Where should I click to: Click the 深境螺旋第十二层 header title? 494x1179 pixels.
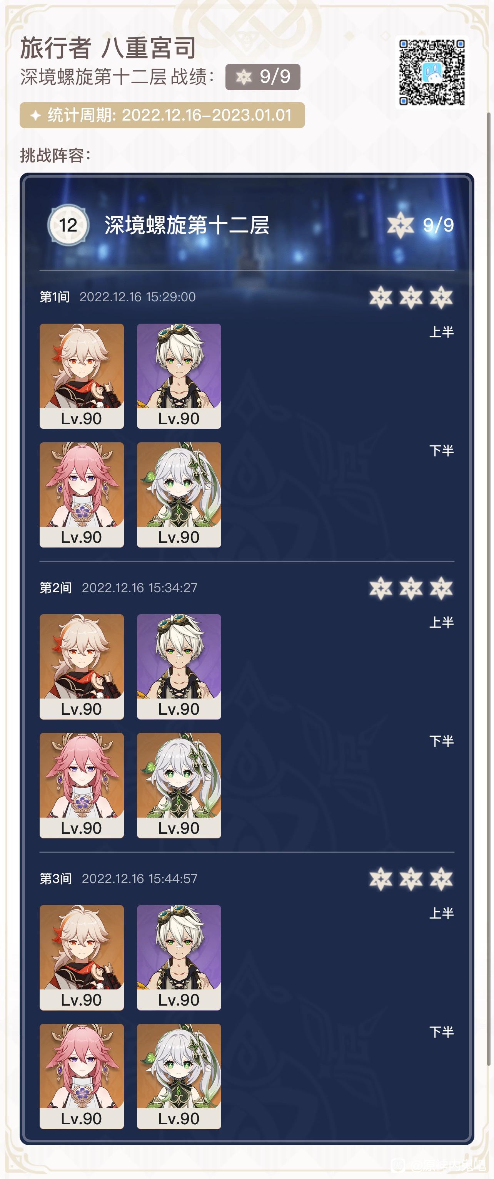click(x=187, y=225)
